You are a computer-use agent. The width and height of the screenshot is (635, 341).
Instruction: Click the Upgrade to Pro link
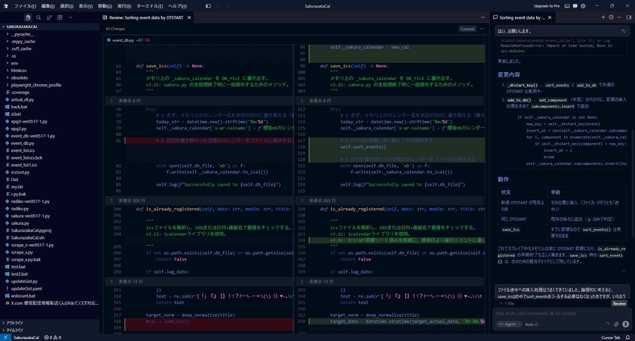[547, 6]
